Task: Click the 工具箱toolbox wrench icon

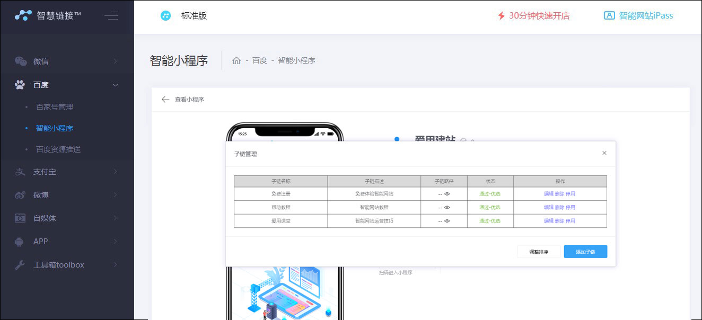Action: pyautogui.click(x=20, y=265)
